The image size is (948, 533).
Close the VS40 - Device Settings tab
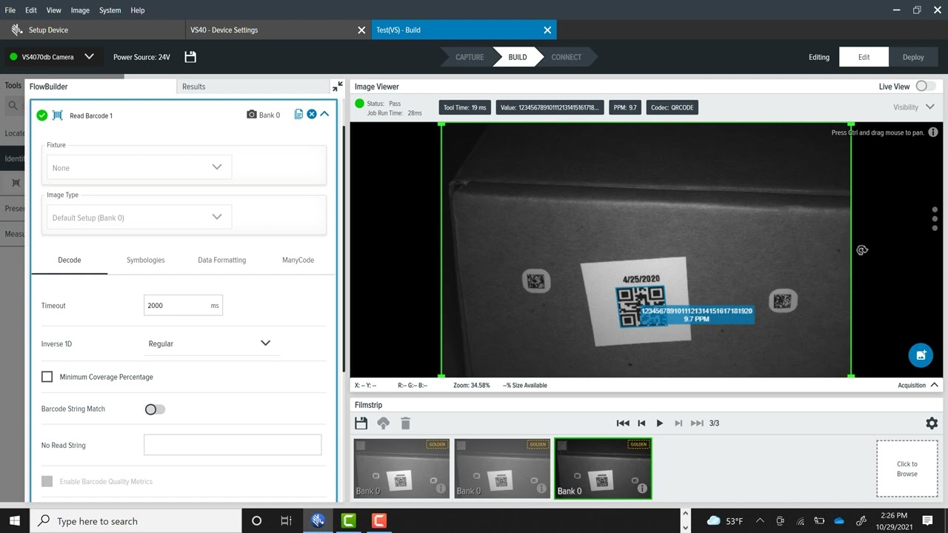[x=361, y=30]
